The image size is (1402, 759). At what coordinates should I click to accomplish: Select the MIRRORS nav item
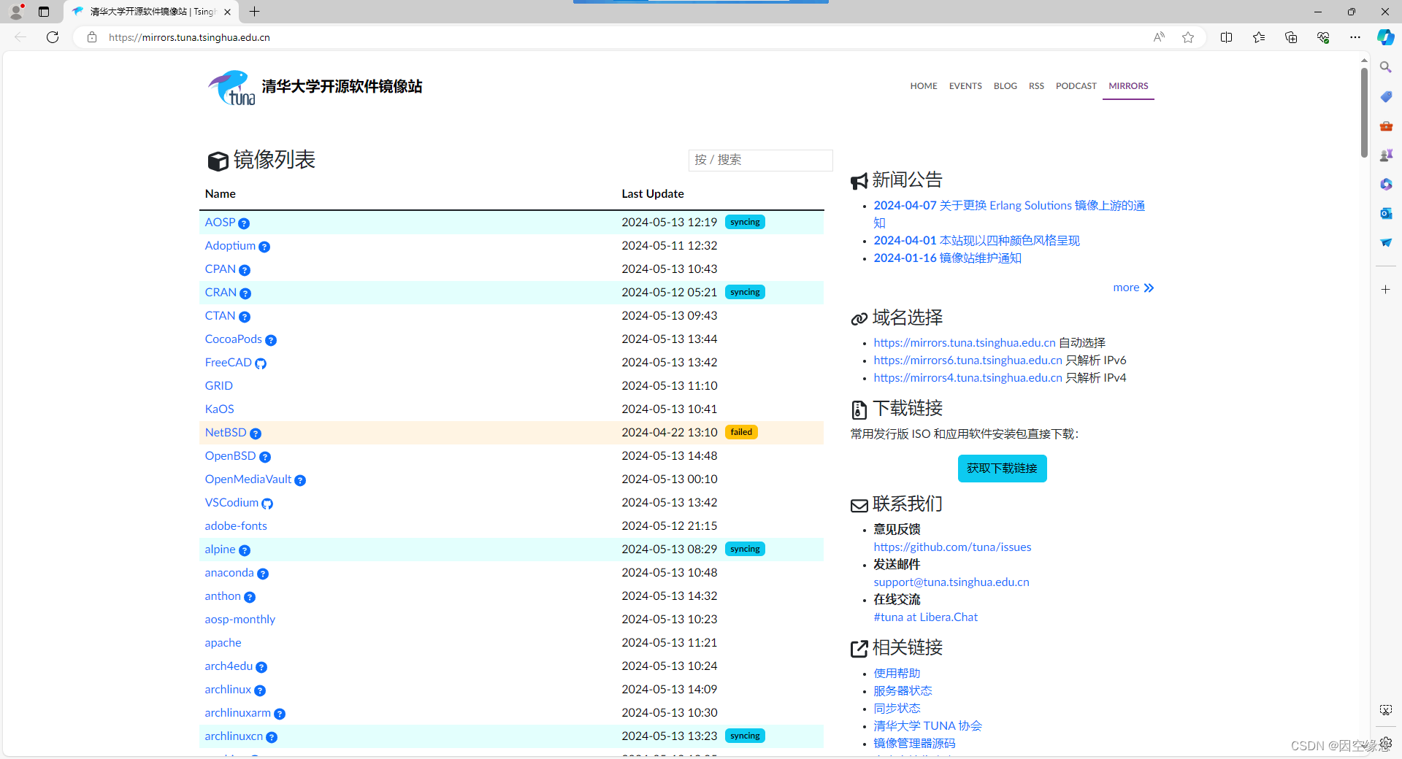pyautogui.click(x=1128, y=86)
